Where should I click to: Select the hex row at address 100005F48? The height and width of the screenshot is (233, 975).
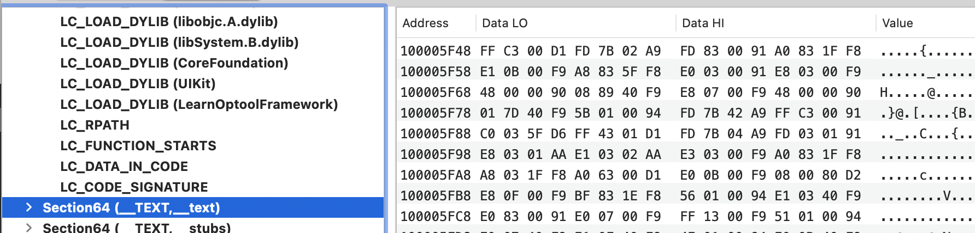tap(686, 51)
